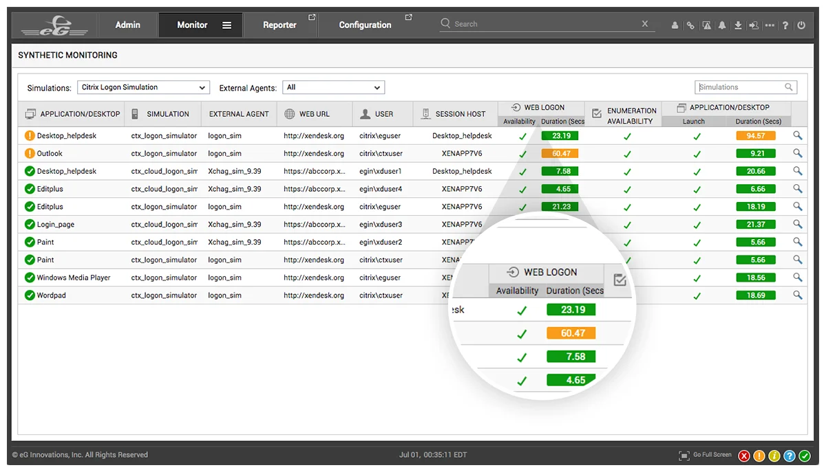Click the Outlook application name
Image resolution: width=826 pixels, height=472 pixels.
50,154
